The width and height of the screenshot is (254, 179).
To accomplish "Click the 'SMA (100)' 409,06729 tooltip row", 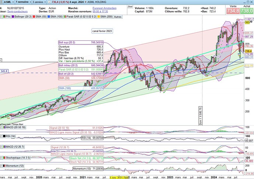I will (81, 88).
